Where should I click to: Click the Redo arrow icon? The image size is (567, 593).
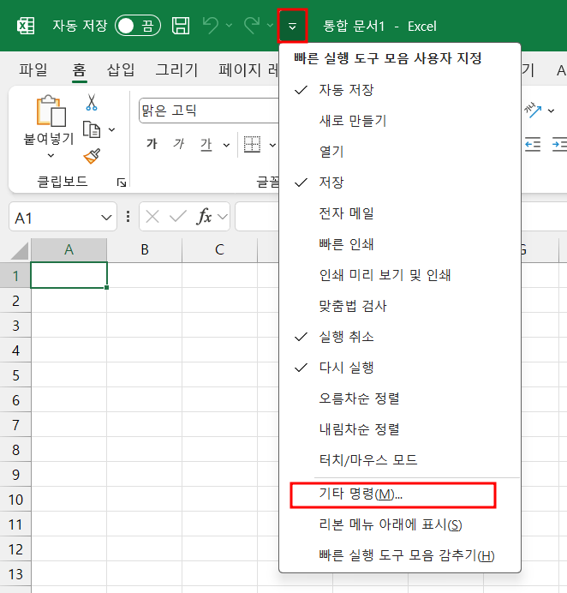click(x=252, y=26)
